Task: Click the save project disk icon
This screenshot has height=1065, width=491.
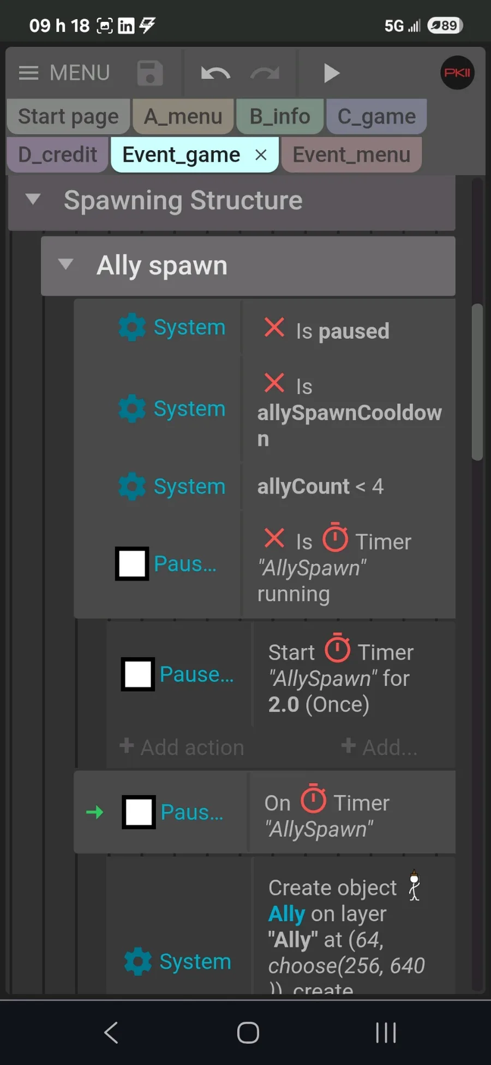Action: click(x=150, y=73)
